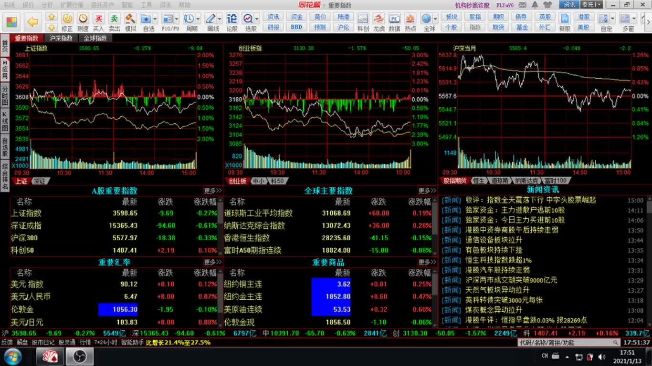Switch to the 沪深指数 tab
The width and height of the screenshot is (652, 366).
[x=61, y=38]
